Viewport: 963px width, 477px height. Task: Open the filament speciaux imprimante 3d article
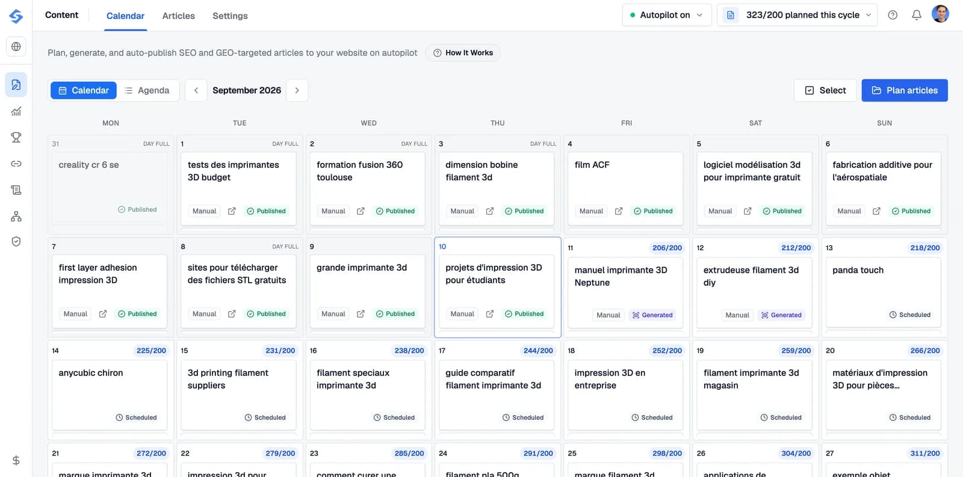(x=368, y=395)
